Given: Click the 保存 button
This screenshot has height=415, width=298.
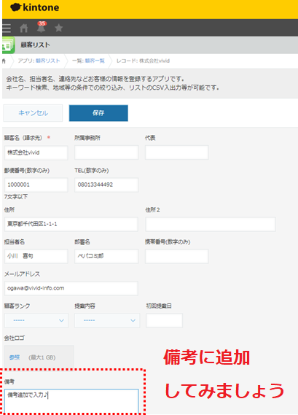Looking at the screenshot, I should click(x=98, y=113).
